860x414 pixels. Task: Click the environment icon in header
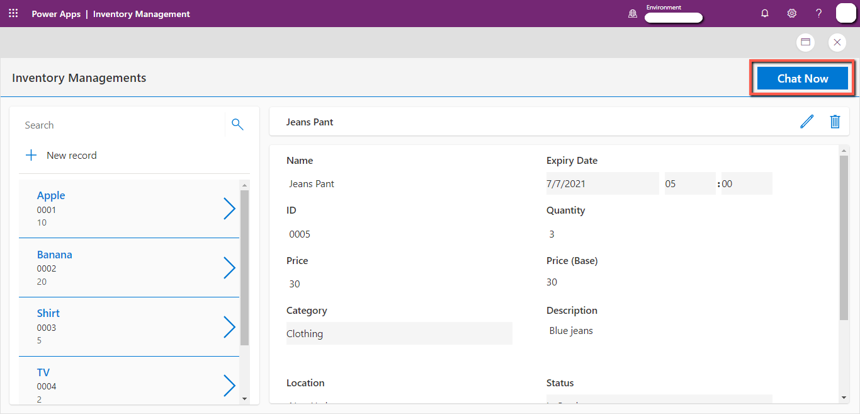[x=633, y=13]
